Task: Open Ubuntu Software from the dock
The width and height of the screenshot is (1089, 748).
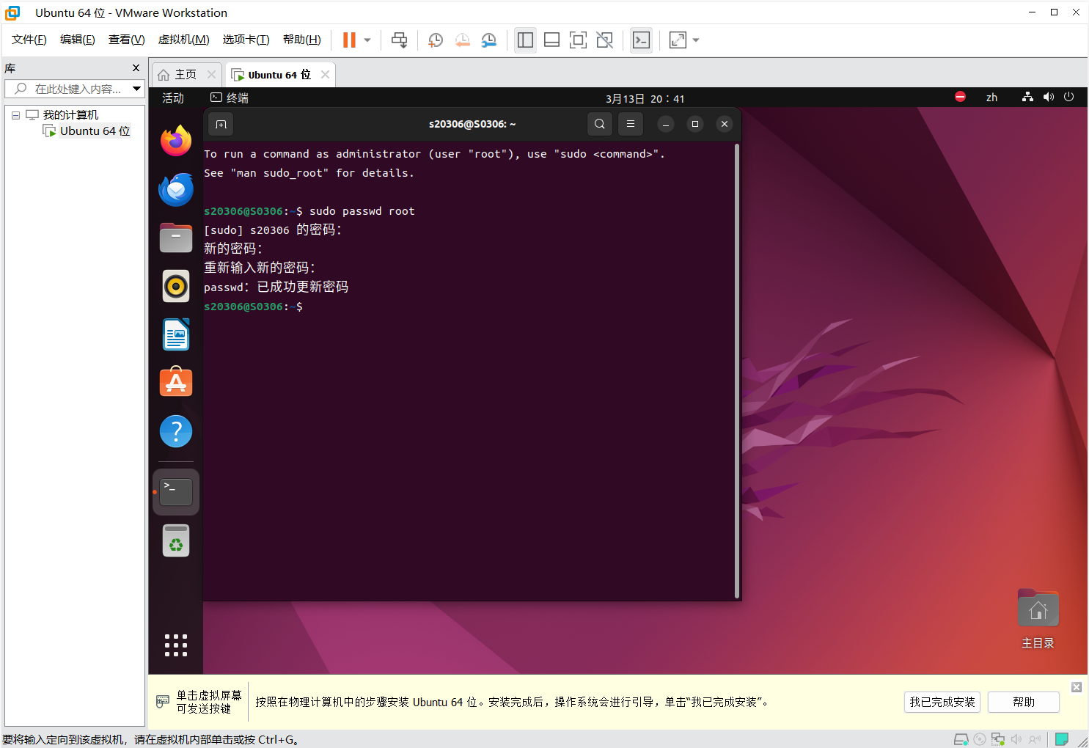Action: (x=176, y=383)
